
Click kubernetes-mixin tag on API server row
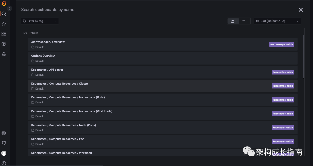(283, 72)
